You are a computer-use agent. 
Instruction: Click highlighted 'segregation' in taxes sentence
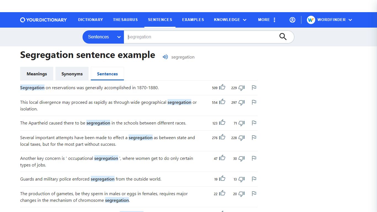tap(140, 138)
